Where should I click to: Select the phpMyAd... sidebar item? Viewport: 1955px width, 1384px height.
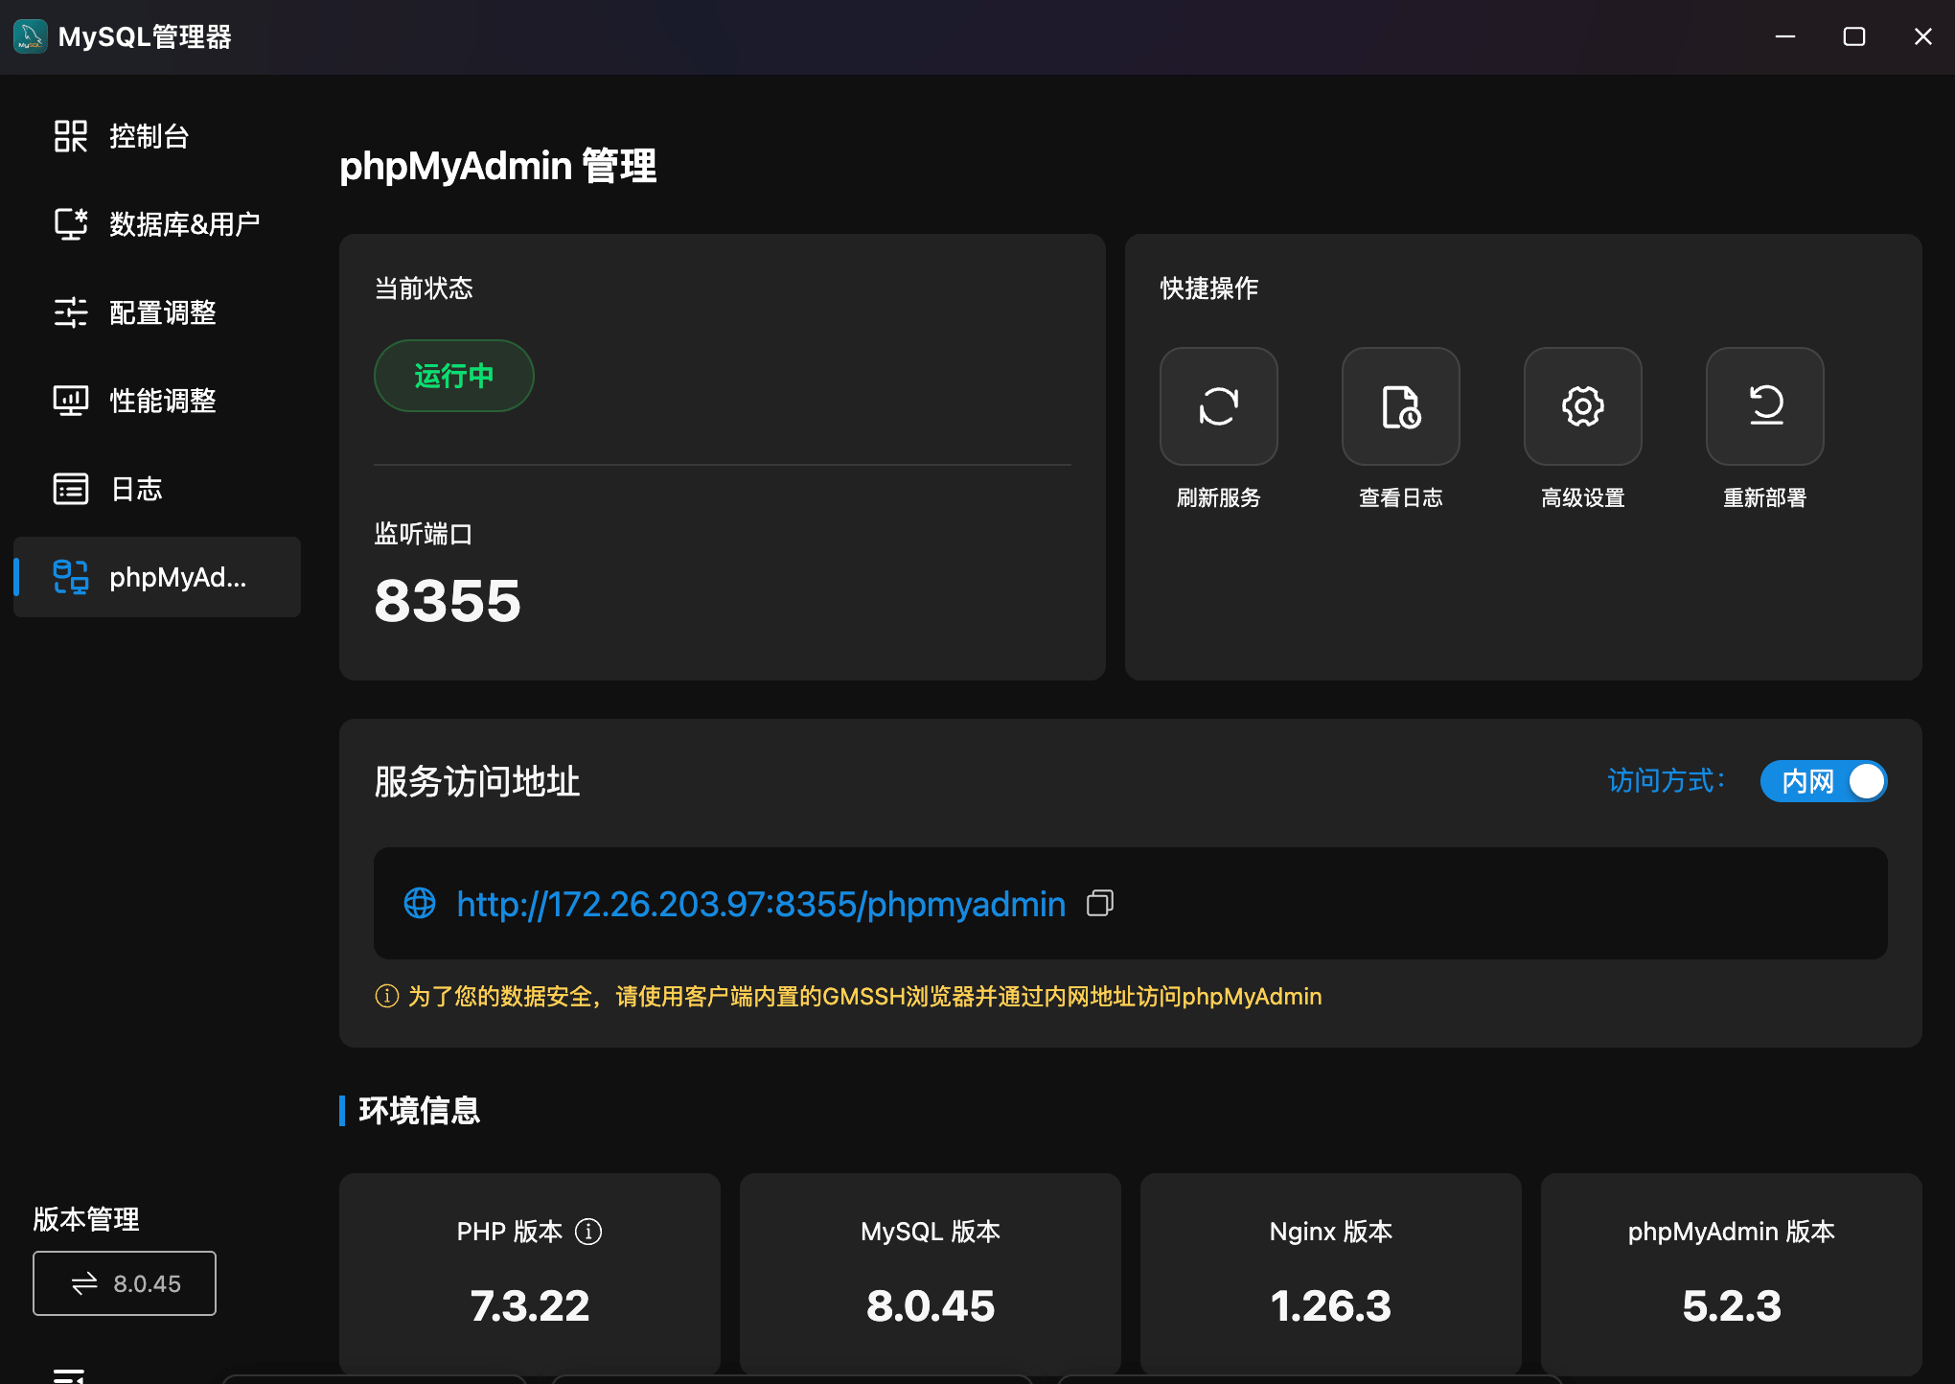click(157, 577)
